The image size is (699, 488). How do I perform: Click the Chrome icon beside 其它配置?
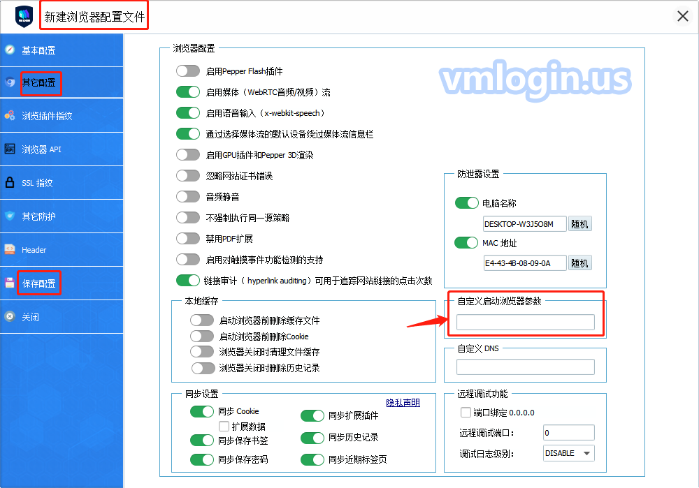[x=10, y=82]
